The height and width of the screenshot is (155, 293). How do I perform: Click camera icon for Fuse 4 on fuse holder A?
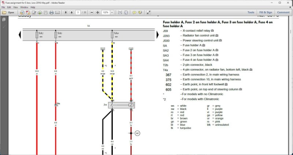(217, 60)
